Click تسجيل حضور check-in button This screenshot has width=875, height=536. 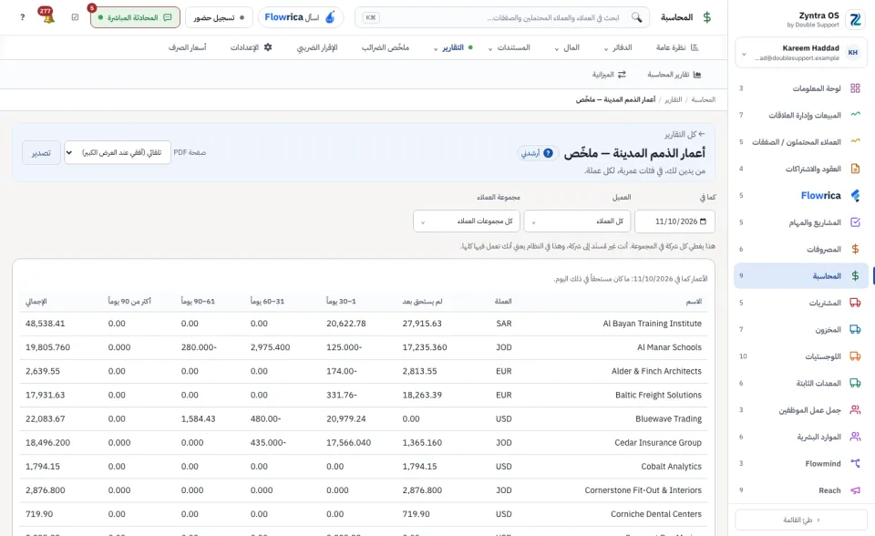[219, 17]
